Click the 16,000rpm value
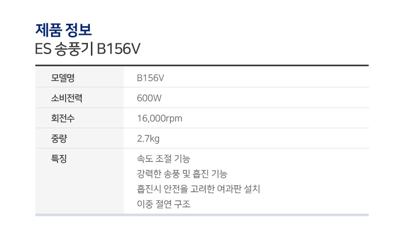 [x=160, y=119]
